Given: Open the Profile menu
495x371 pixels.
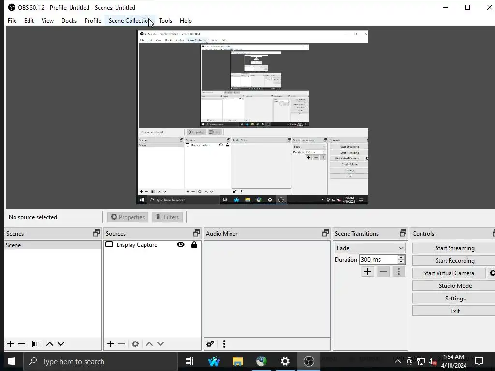Looking at the screenshot, I should (93, 20).
